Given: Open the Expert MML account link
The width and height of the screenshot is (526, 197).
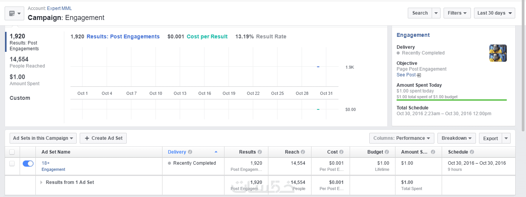Looking at the screenshot, I should (x=59, y=8).
